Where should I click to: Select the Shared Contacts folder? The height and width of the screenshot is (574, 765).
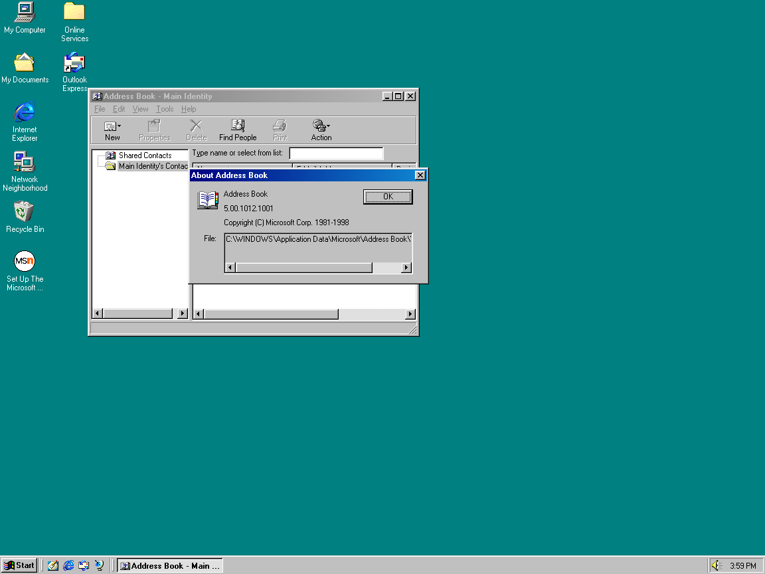point(145,155)
